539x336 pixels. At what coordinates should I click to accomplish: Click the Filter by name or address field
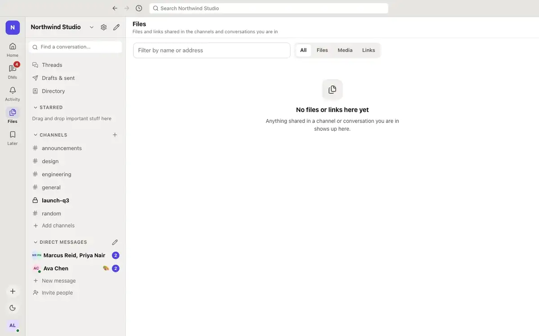[212, 50]
